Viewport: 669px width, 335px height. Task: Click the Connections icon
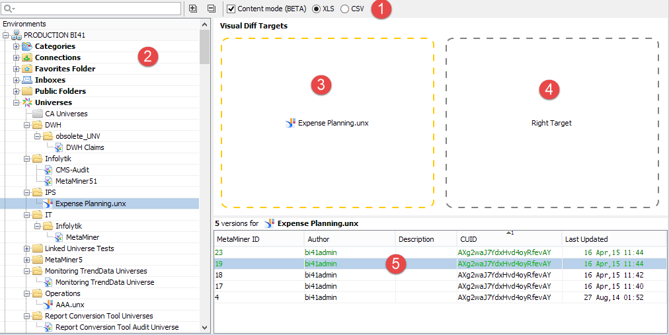point(27,57)
